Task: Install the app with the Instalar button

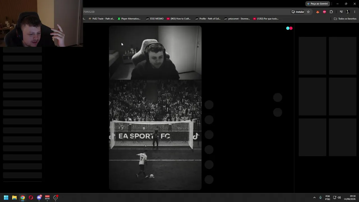Action: [x=298, y=12]
